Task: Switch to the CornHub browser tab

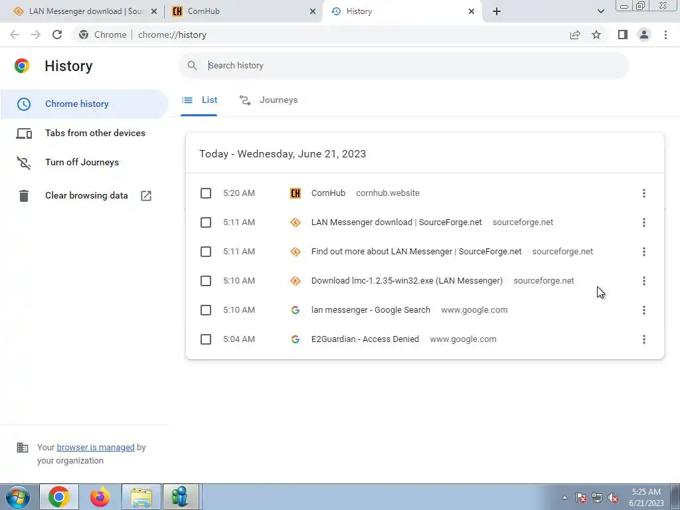Action: tap(243, 11)
